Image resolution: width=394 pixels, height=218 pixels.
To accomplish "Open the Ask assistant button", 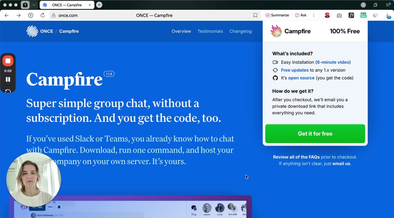I will pyautogui.click(x=301, y=15).
